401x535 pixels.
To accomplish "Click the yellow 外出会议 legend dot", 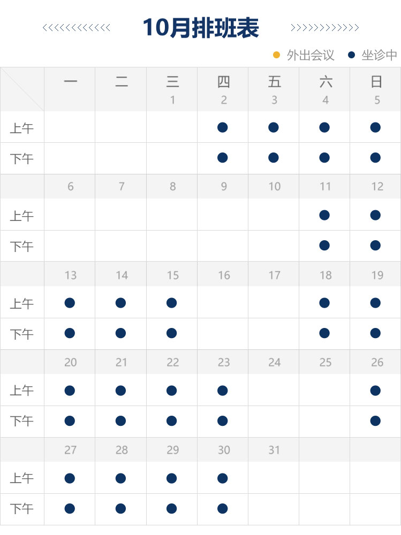I will click(x=277, y=55).
